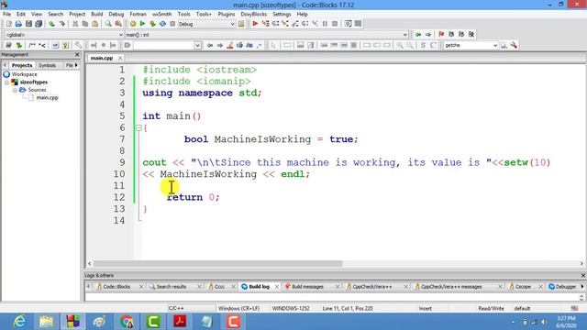Click the Cut toolbar icon

pos(75,24)
